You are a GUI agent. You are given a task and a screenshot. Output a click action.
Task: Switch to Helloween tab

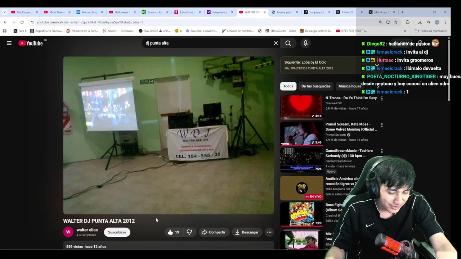pos(122,12)
